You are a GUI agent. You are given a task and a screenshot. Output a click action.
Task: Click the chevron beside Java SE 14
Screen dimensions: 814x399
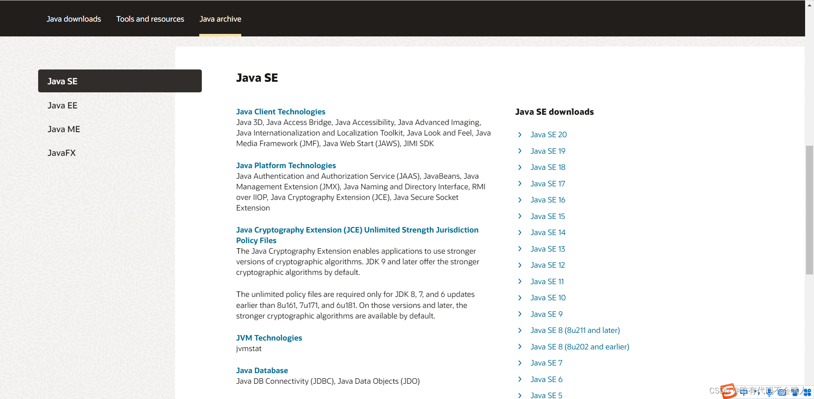pyautogui.click(x=520, y=233)
